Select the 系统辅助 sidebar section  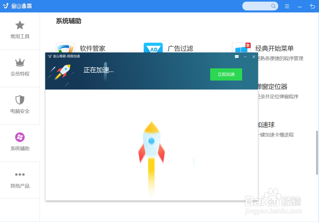pyautogui.click(x=20, y=143)
